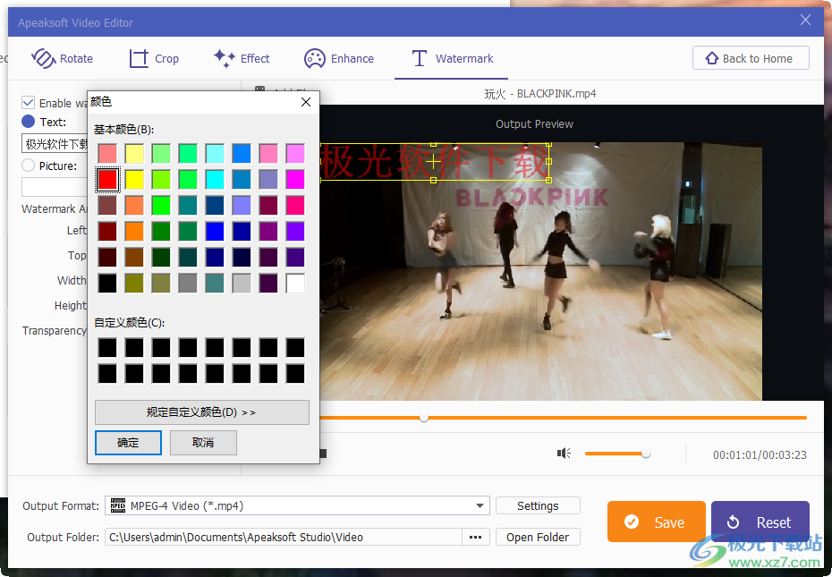Viewport: 832px width, 577px height.
Task: Pick the light gray basic color swatch
Action: 242,284
